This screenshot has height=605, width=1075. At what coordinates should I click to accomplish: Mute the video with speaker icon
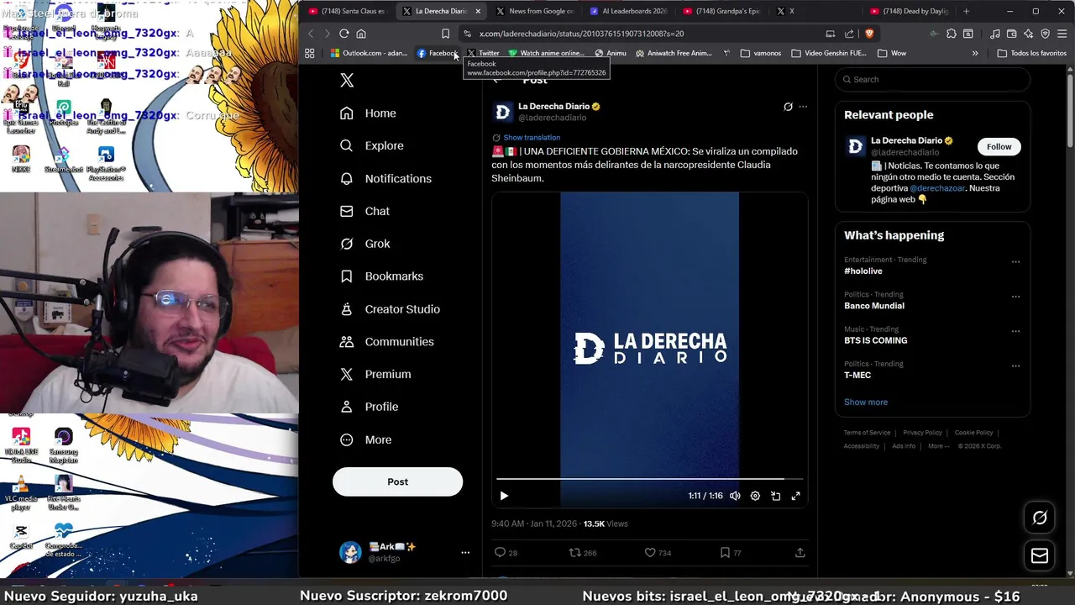pos(735,496)
